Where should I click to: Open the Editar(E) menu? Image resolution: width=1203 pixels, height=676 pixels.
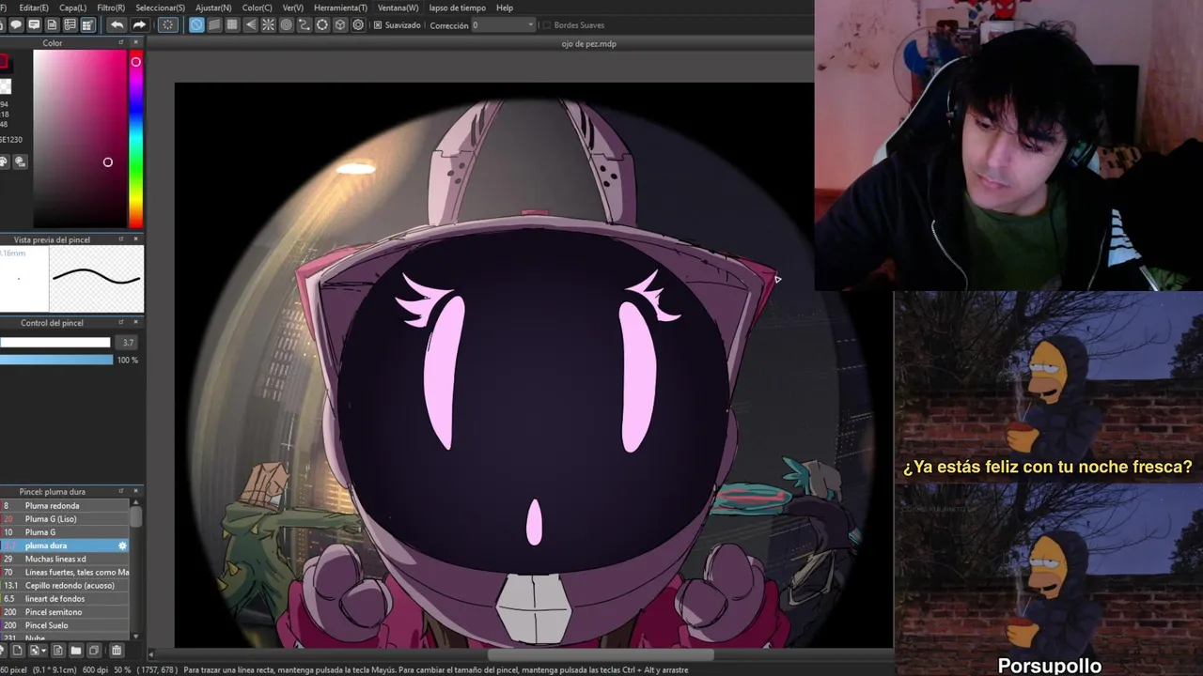coord(34,8)
